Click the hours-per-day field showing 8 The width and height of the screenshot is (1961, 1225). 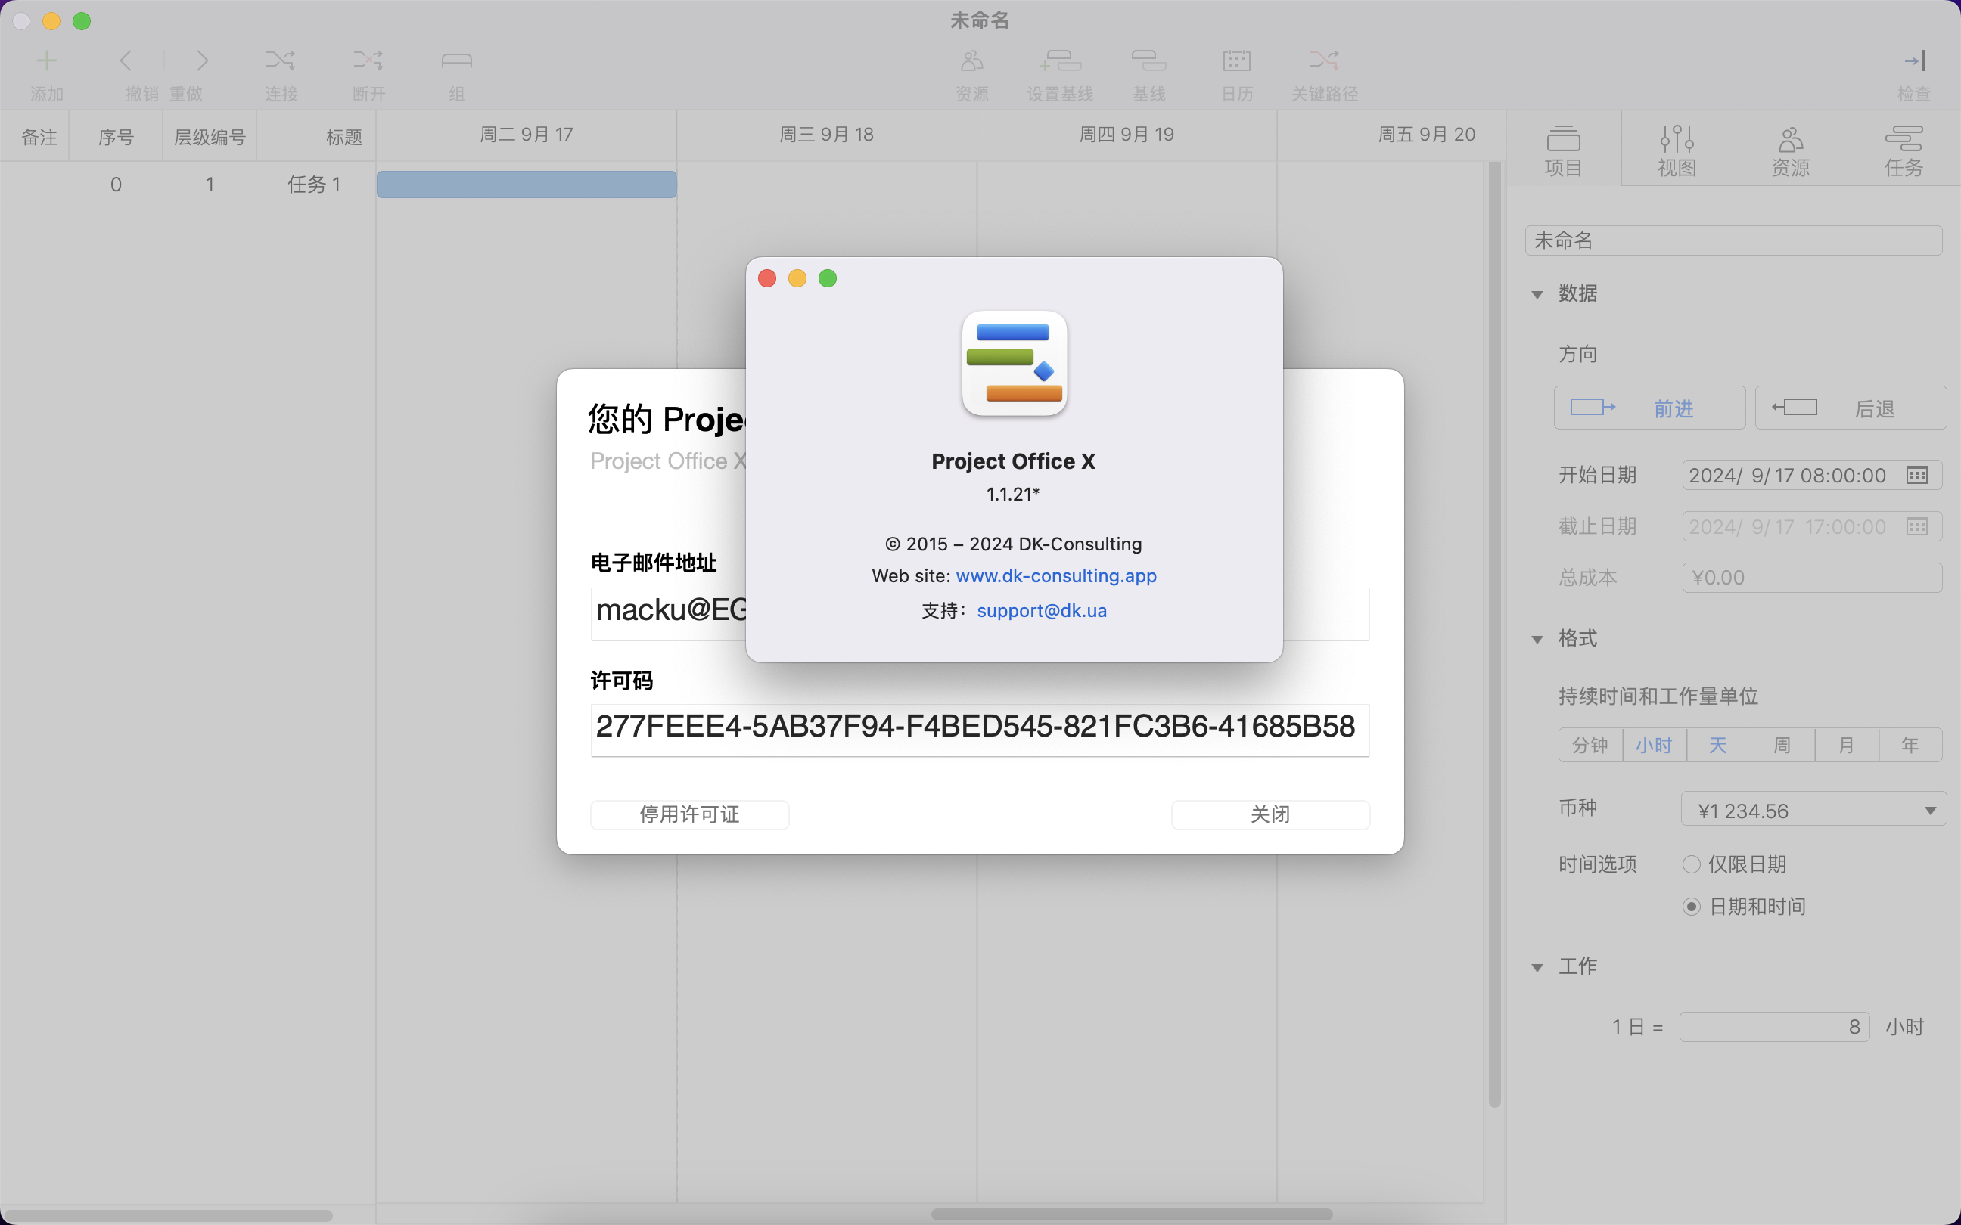pyautogui.click(x=1774, y=1027)
